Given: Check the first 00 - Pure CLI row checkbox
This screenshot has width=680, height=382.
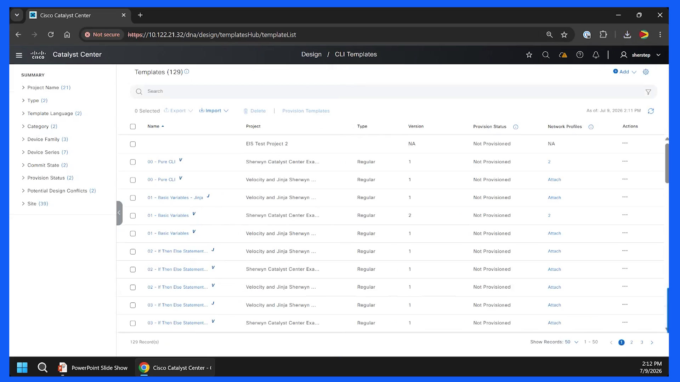Looking at the screenshot, I should 133,162.
